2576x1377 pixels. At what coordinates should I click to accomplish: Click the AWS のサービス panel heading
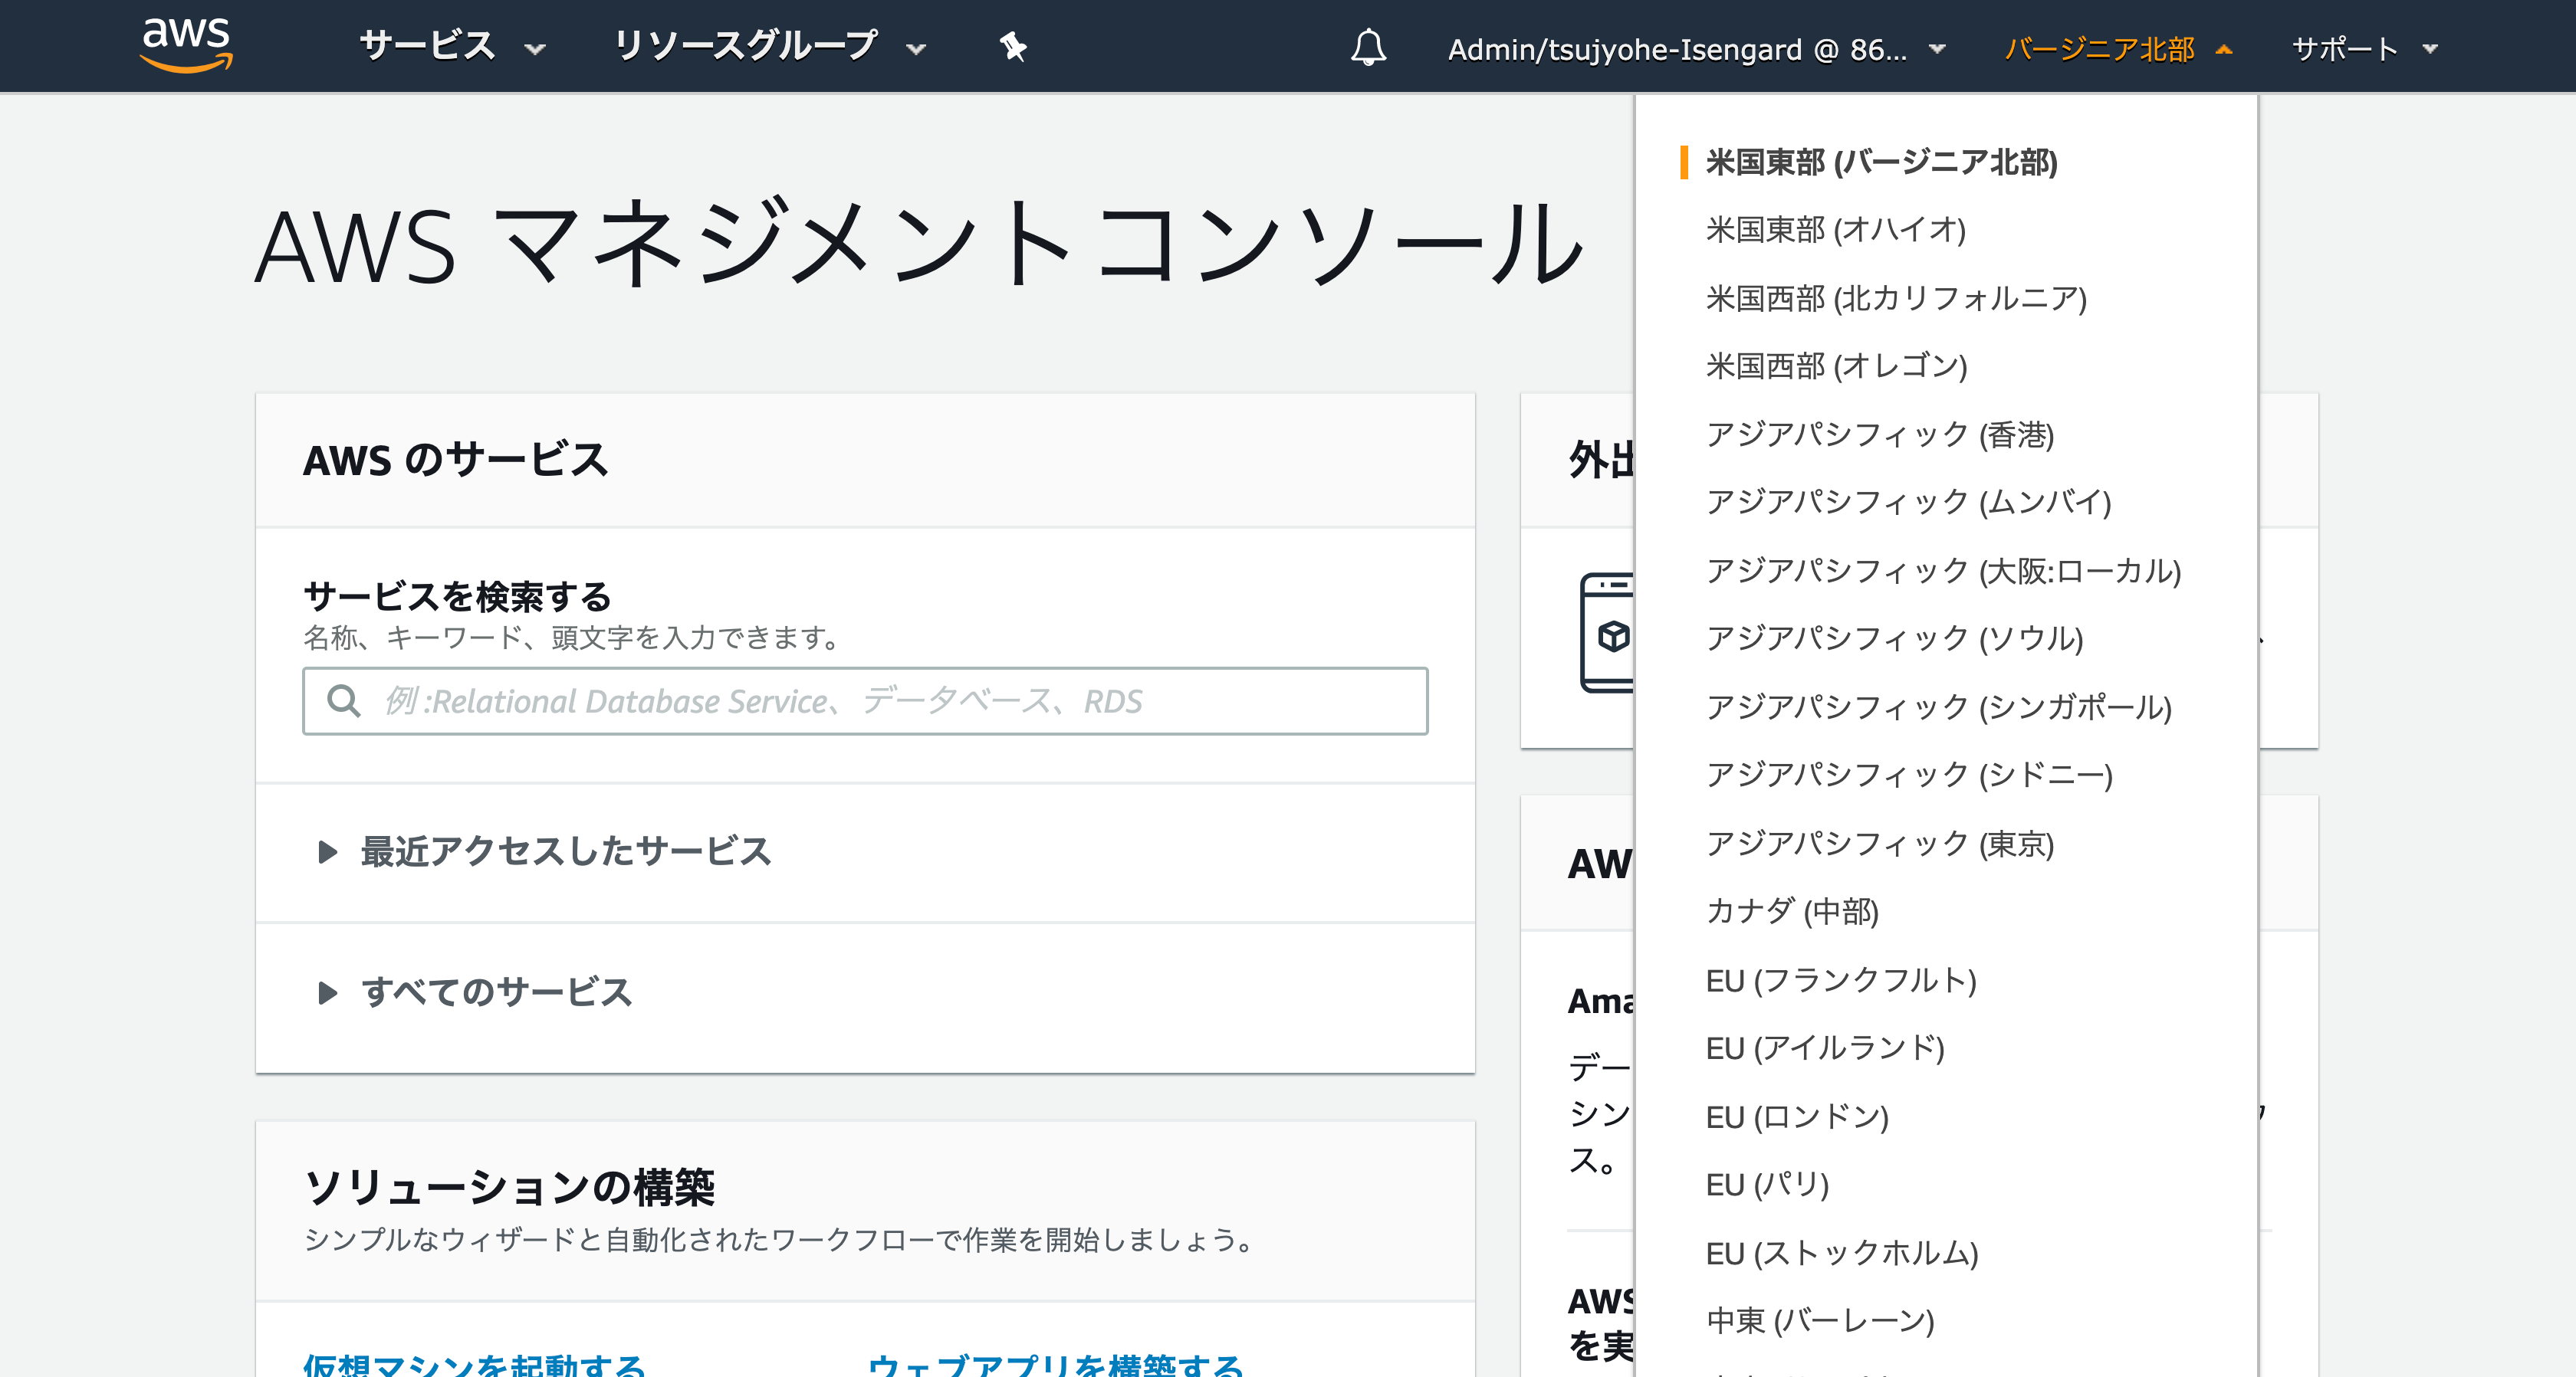pyautogui.click(x=456, y=460)
